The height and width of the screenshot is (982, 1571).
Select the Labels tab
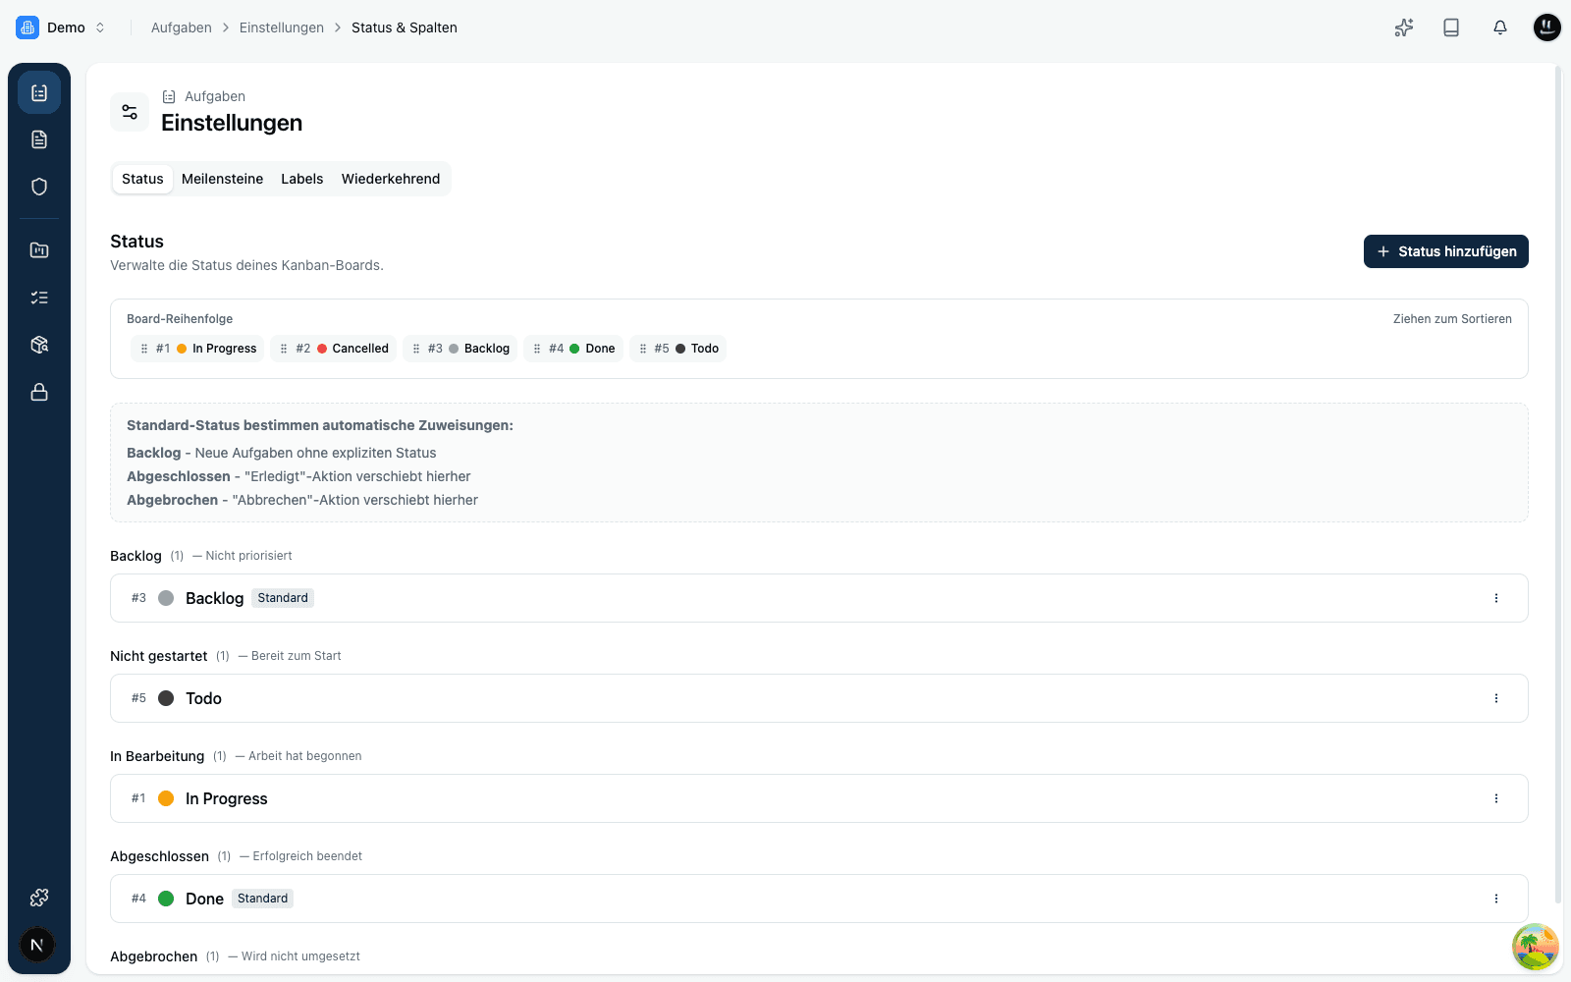[301, 179]
